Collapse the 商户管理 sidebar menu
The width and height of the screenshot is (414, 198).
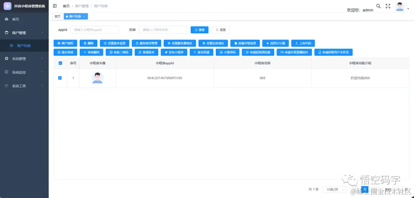click(x=24, y=33)
